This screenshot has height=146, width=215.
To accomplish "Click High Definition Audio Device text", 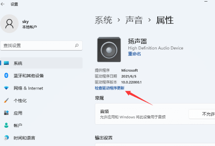I will pos(156,48).
